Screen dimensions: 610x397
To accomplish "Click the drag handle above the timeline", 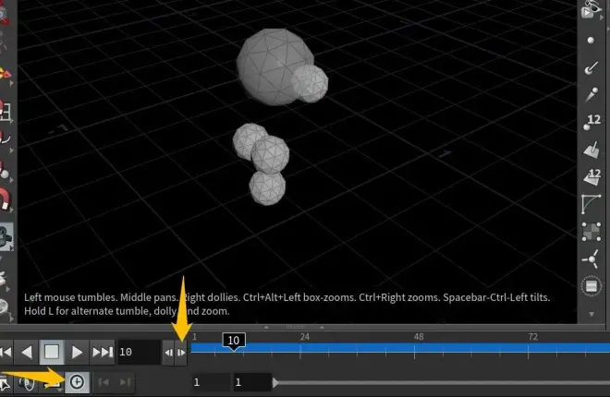I will click(294, 327).
